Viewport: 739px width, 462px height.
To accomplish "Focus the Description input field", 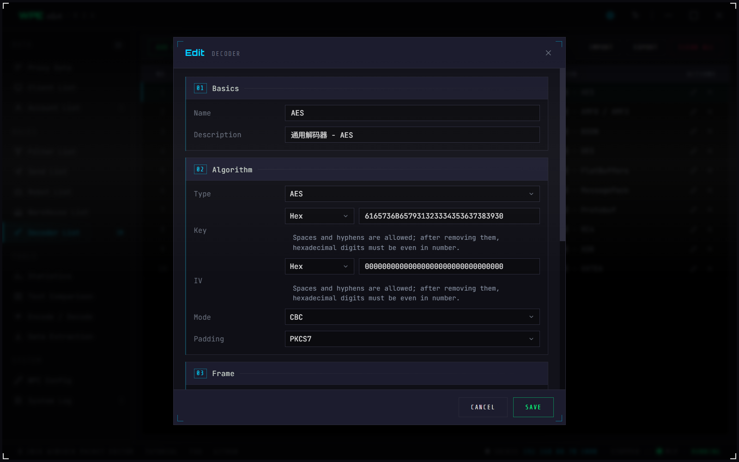I will tap(412, 135).
